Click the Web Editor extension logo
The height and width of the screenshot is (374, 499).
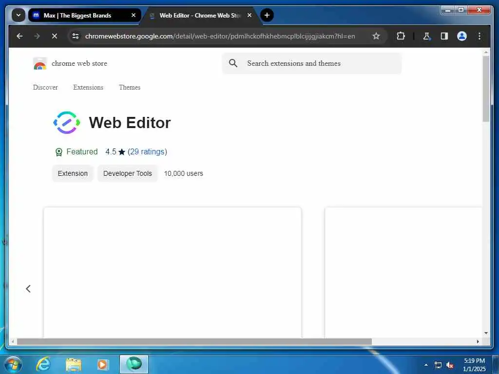[x=66, y=122]
